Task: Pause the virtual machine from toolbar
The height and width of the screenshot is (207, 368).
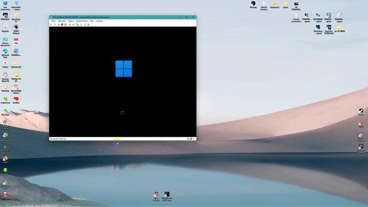Action: tap(70, 24)
